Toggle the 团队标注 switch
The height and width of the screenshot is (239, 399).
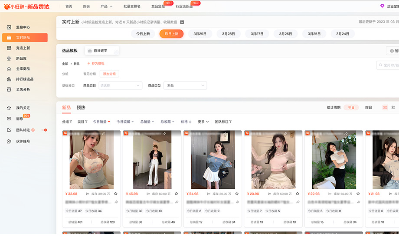pyautogui.click(x=44, y=130)
